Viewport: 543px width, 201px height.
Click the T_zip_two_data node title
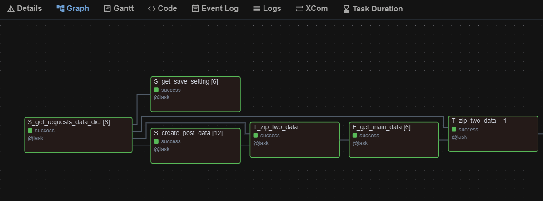(275, 127)
